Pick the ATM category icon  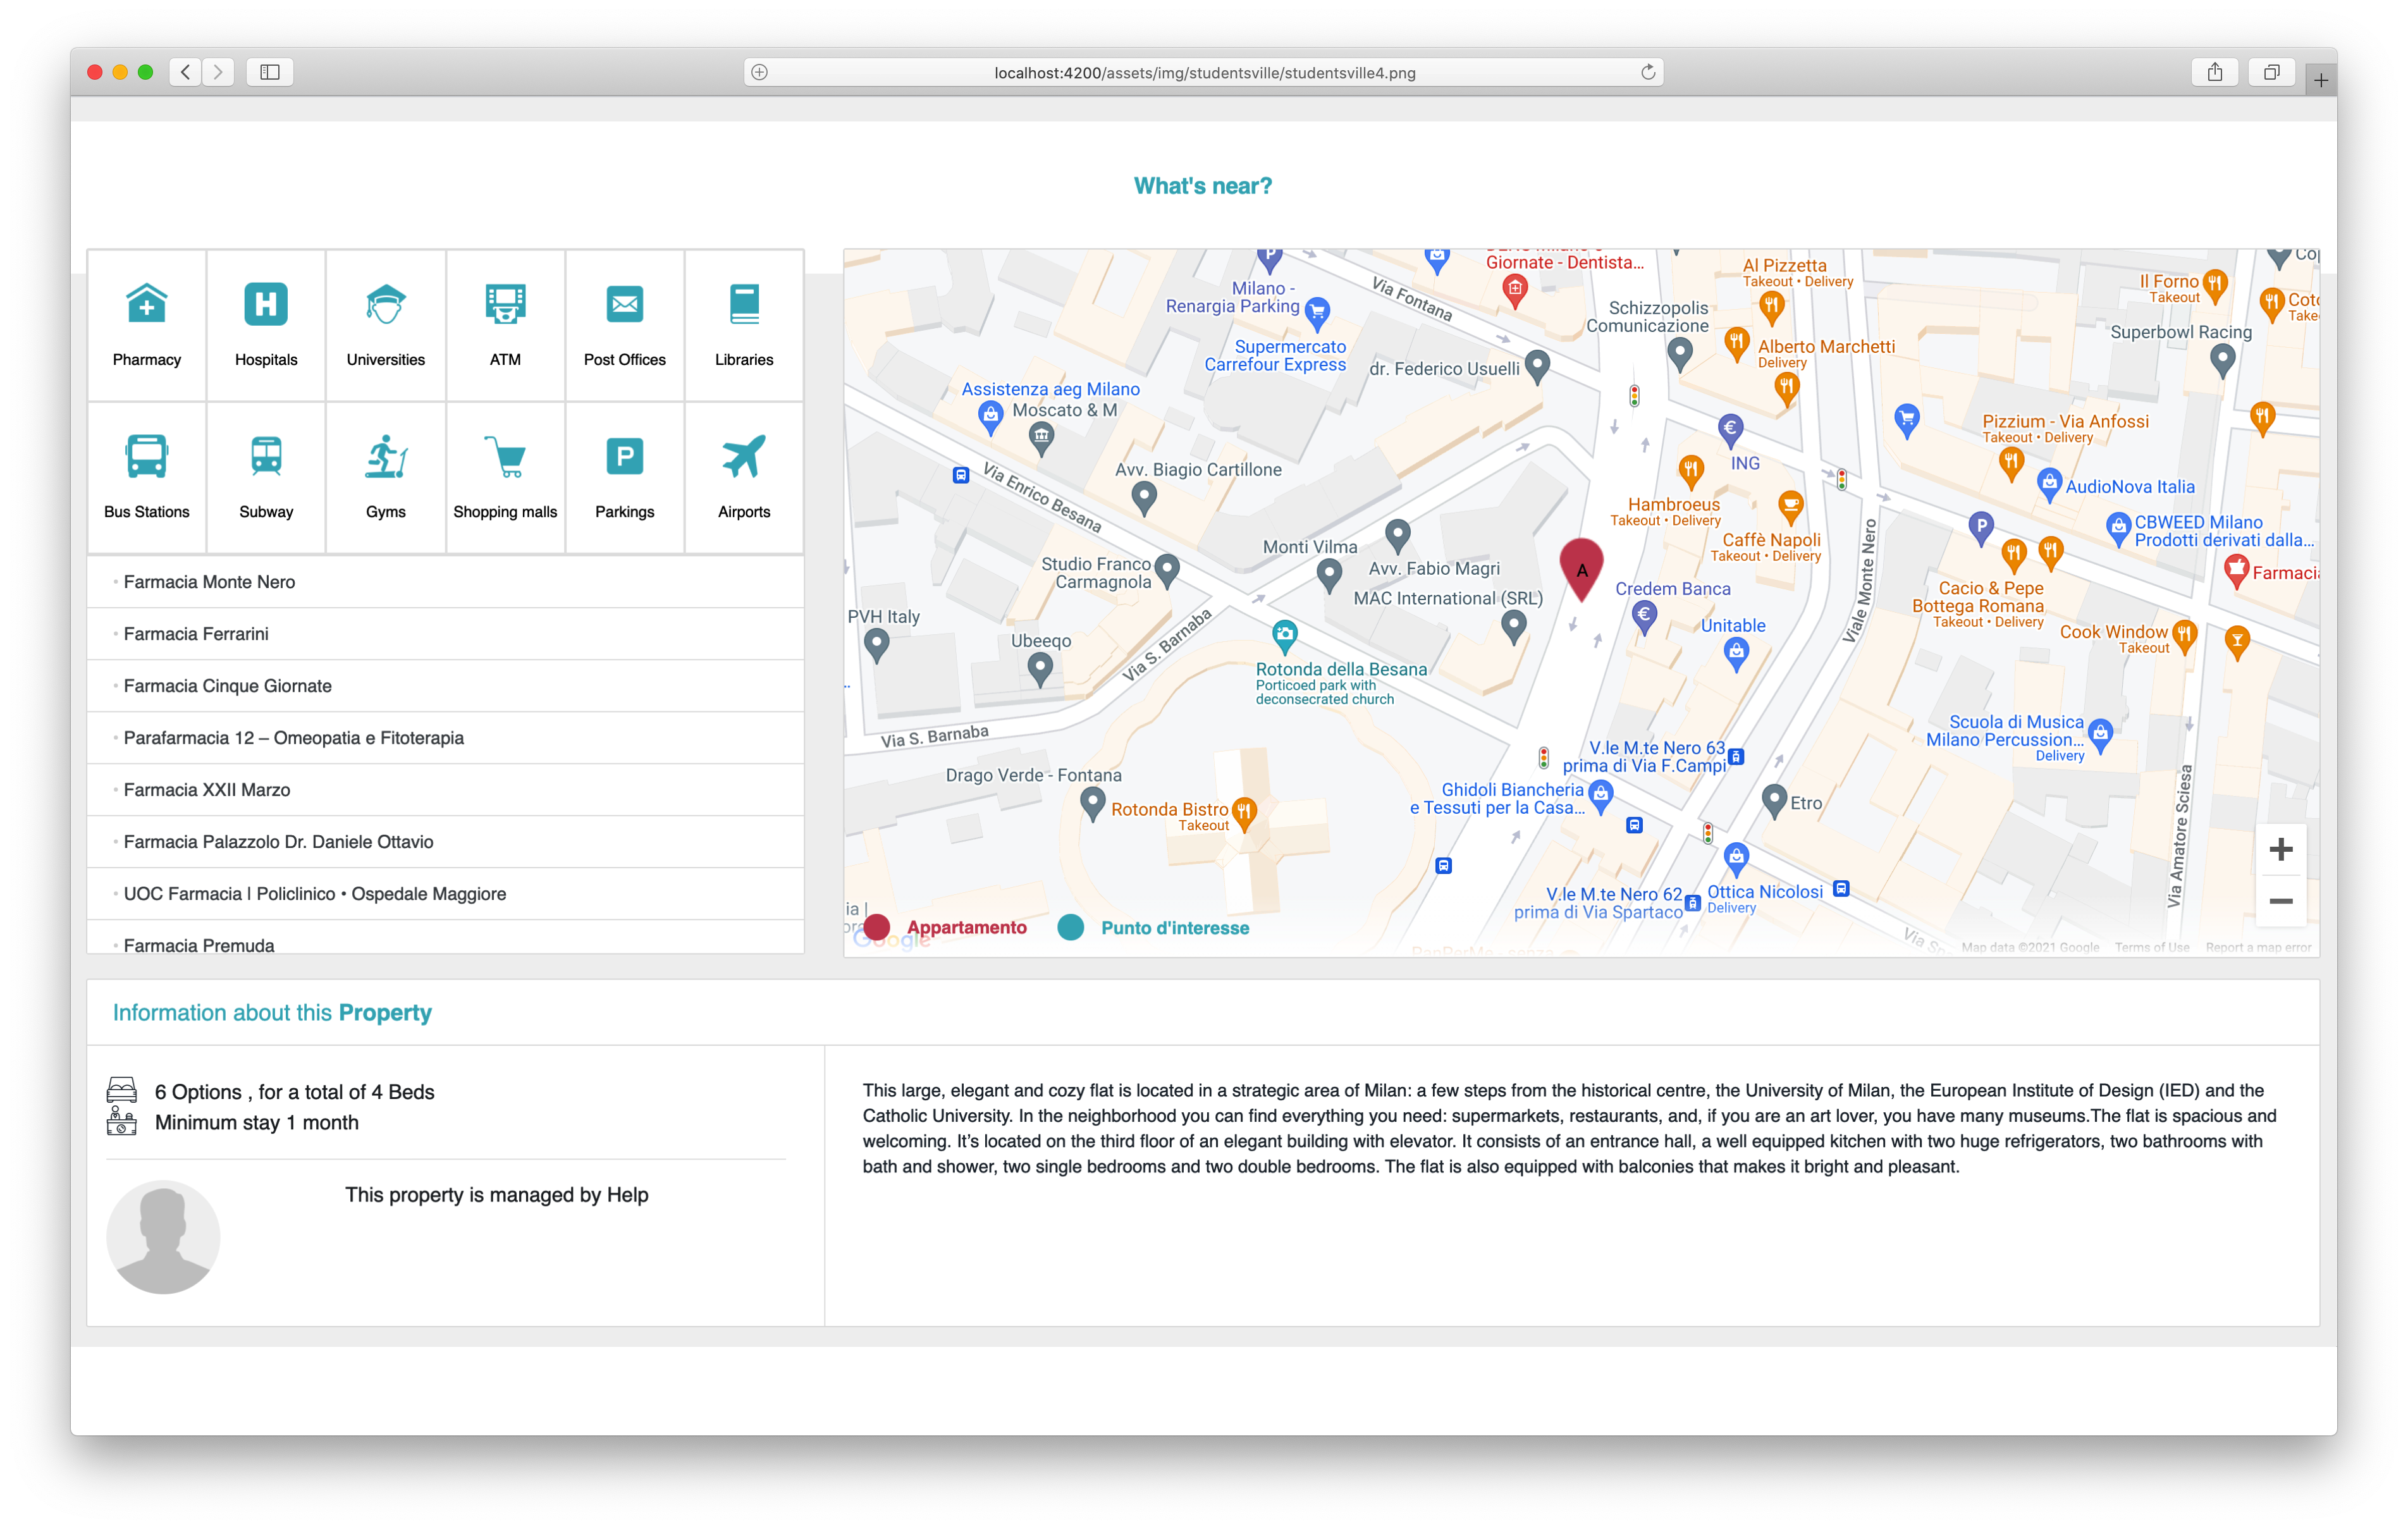pyautogui.click(x=505, y=304)
